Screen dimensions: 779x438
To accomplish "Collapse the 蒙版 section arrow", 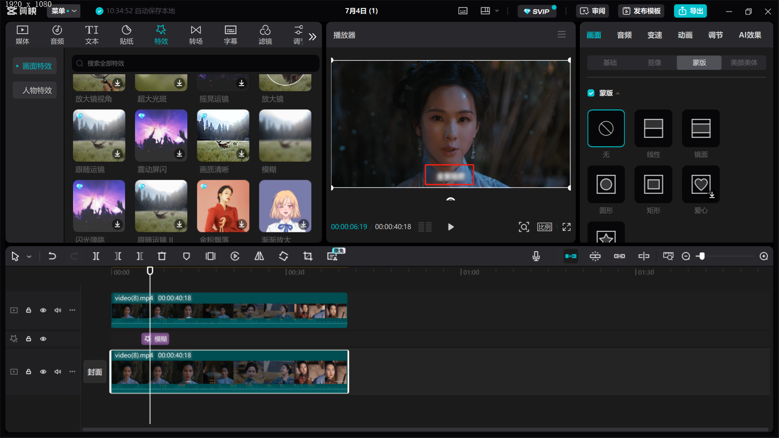I will (618, 93).
